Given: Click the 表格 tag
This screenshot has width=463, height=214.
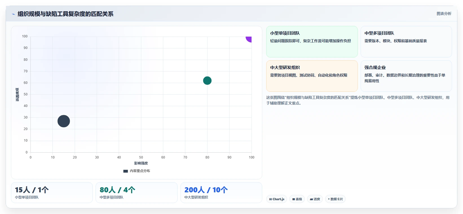Looking at the screenshot, I should (x=297, y=199).
